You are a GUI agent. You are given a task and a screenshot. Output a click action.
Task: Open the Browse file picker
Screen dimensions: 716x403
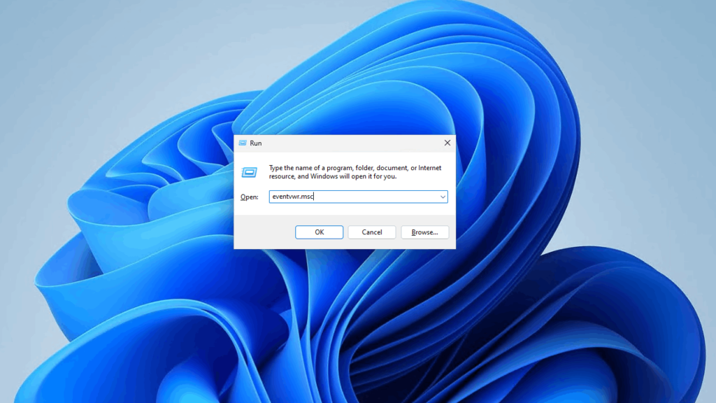coord(424,232)
